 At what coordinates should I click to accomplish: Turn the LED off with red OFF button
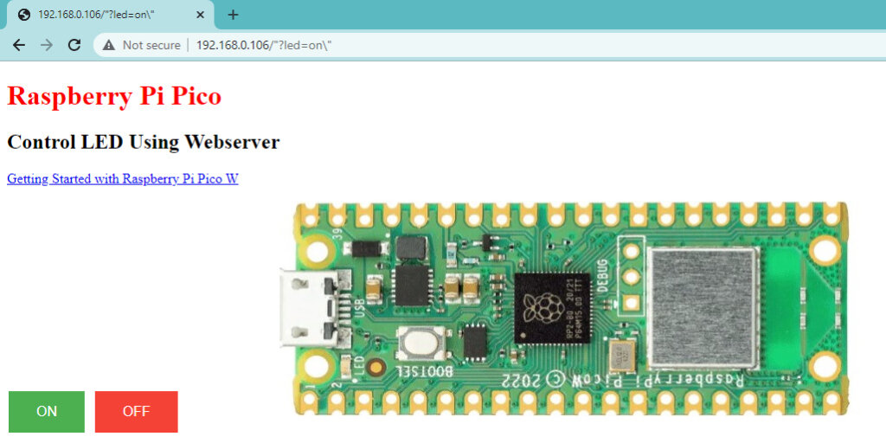pyautogui.click(x=136, y=411)
